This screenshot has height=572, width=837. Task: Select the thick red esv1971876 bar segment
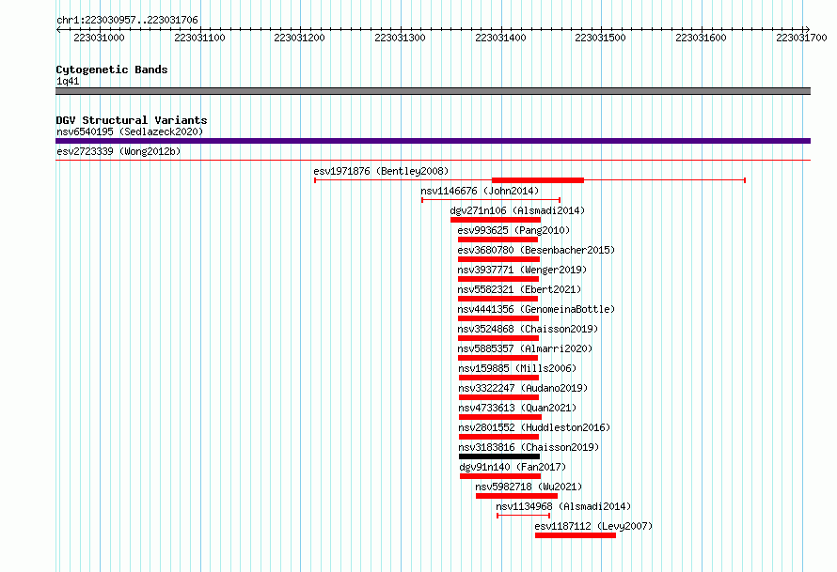click(x=538, y=180)
